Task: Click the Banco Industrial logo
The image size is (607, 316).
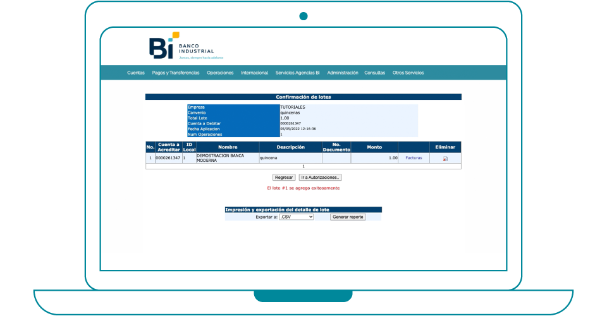Action: pos(181,46)
